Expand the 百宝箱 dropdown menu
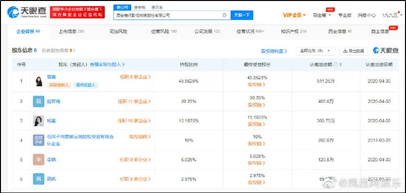 (322, 15)
